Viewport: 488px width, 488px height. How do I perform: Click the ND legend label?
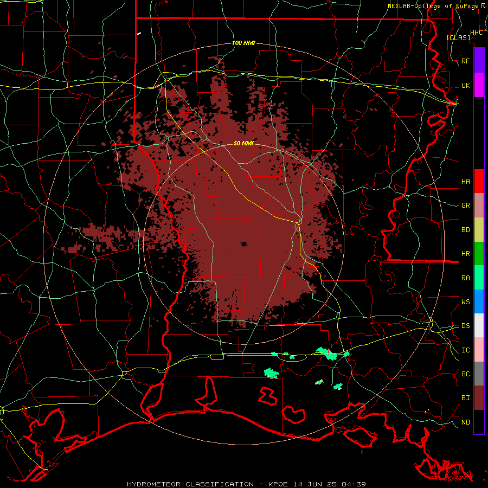click(x=465, y=422)
